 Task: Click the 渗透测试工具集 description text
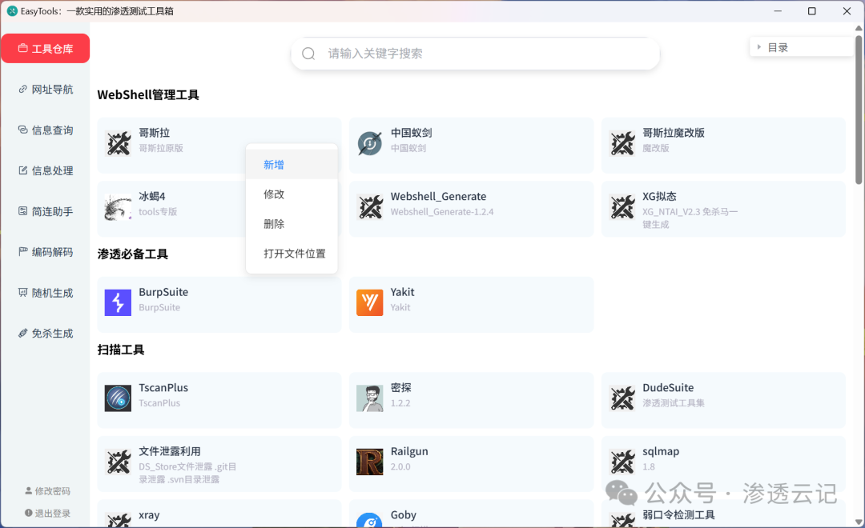tap(673, 403)
